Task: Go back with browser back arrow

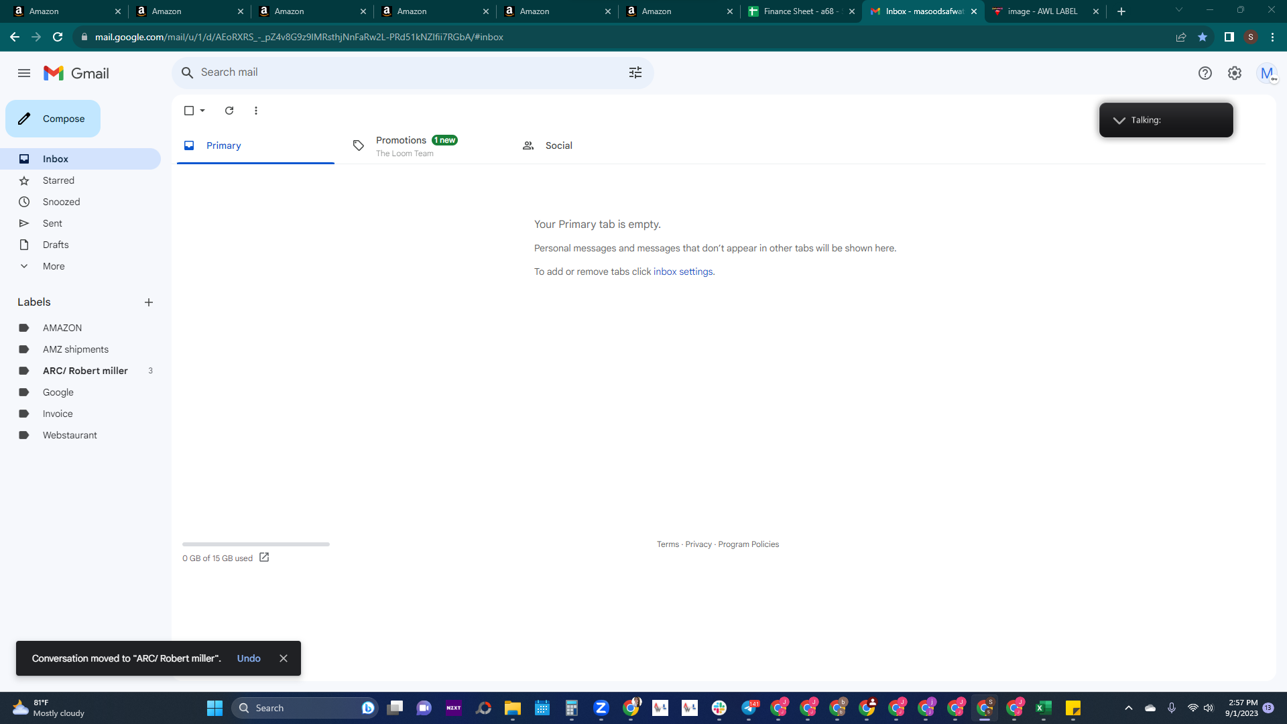Action: tap(15, 37)
